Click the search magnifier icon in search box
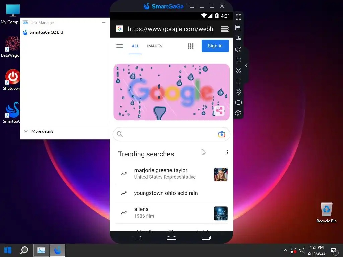Screen dimensions: 343x257 coord(120,134)
